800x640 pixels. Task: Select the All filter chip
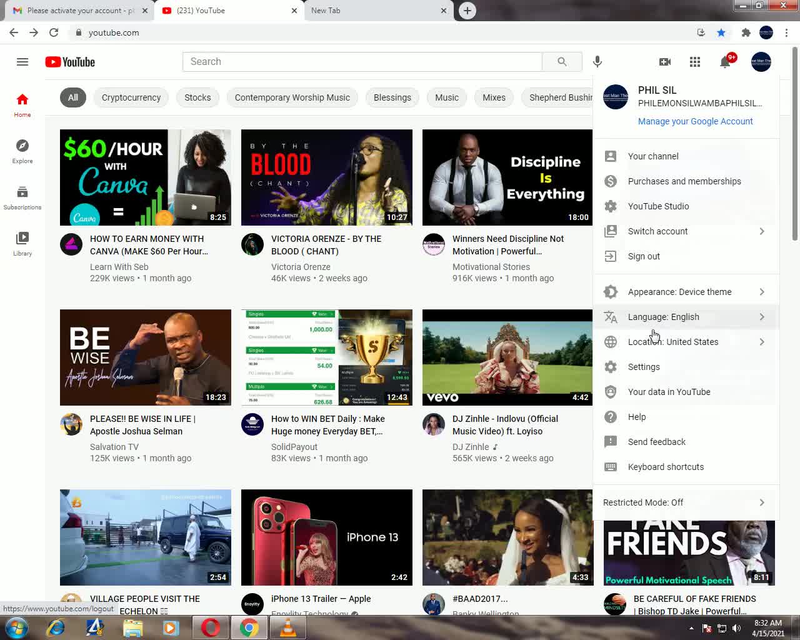pos(73,97)
